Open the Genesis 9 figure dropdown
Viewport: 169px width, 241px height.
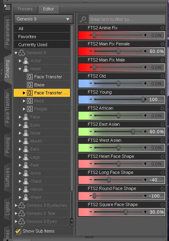click(43, 19)
